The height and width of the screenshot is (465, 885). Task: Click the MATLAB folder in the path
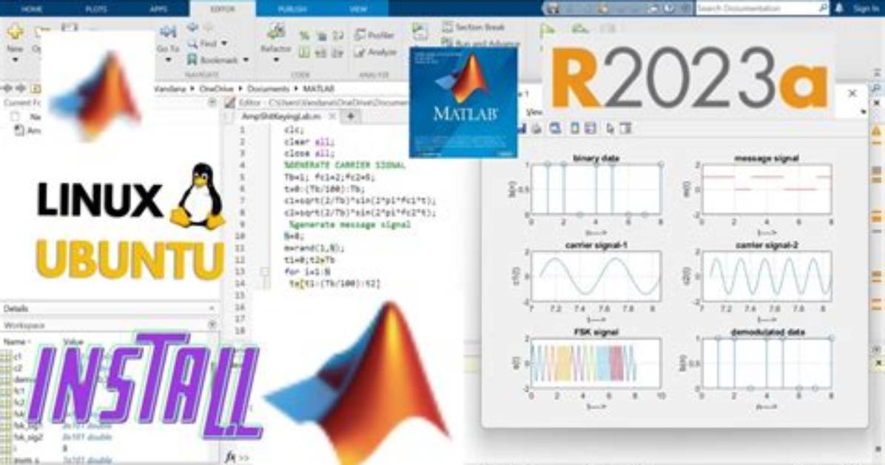pyautogui.click(x=319, y=89)
